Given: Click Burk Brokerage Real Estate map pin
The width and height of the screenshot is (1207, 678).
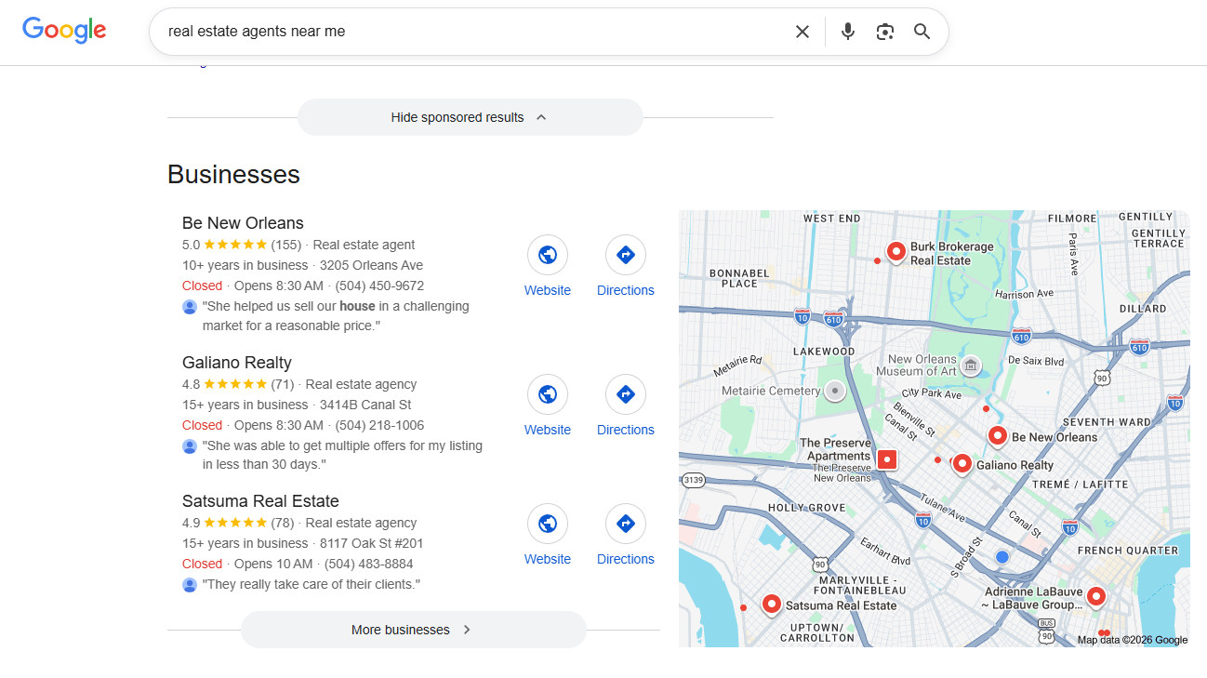Looking at the screenshot, I should pos(895,251).
